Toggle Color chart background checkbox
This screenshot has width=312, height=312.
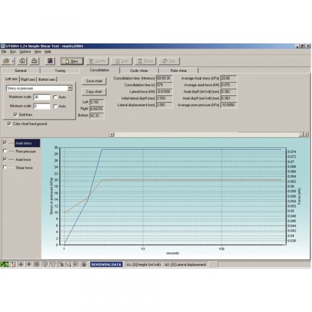pos(10,124)
